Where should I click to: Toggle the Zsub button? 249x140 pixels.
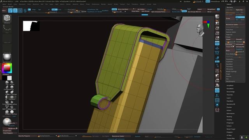pyautogui.click(x=60, y=9)
